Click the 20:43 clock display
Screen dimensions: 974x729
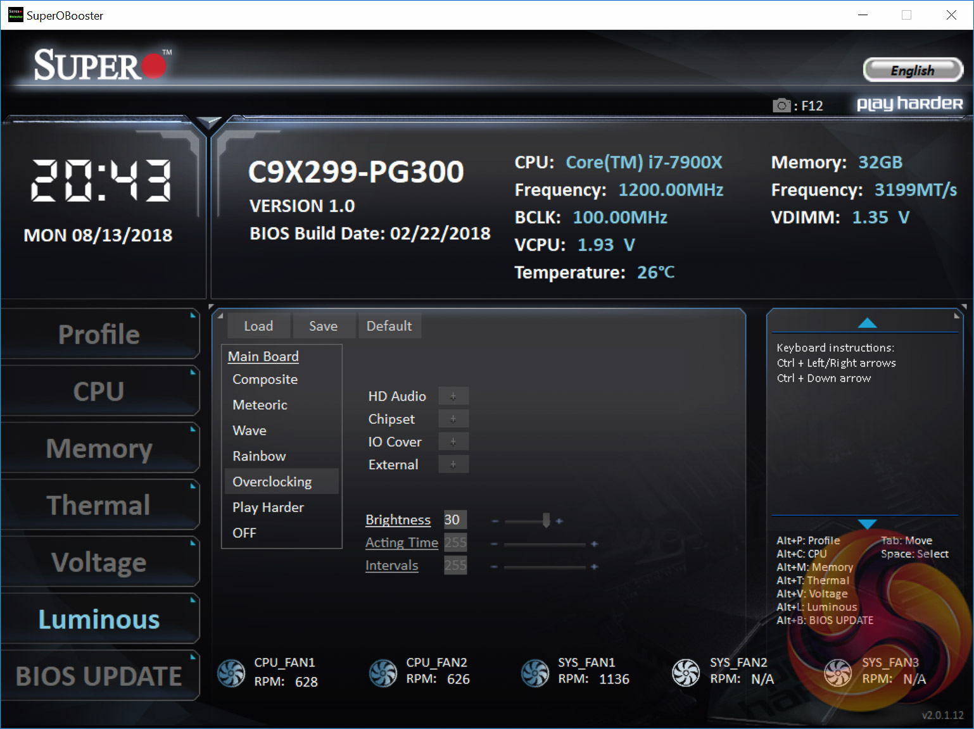coord(101,180)
